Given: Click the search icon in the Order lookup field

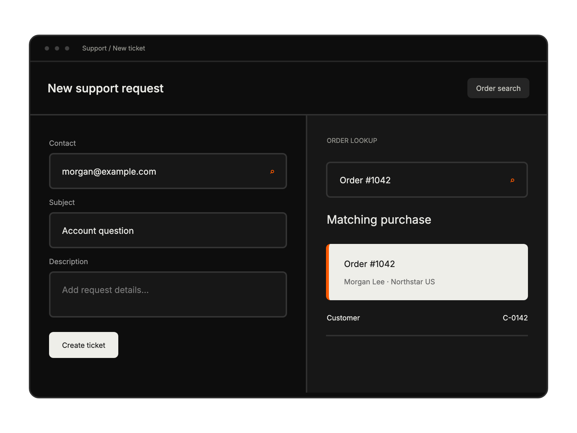Looking at the screenshot, I should point(512,180).
